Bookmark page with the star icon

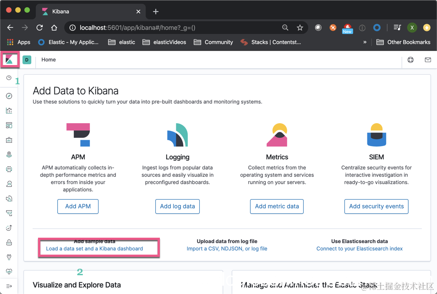[300, 27]
